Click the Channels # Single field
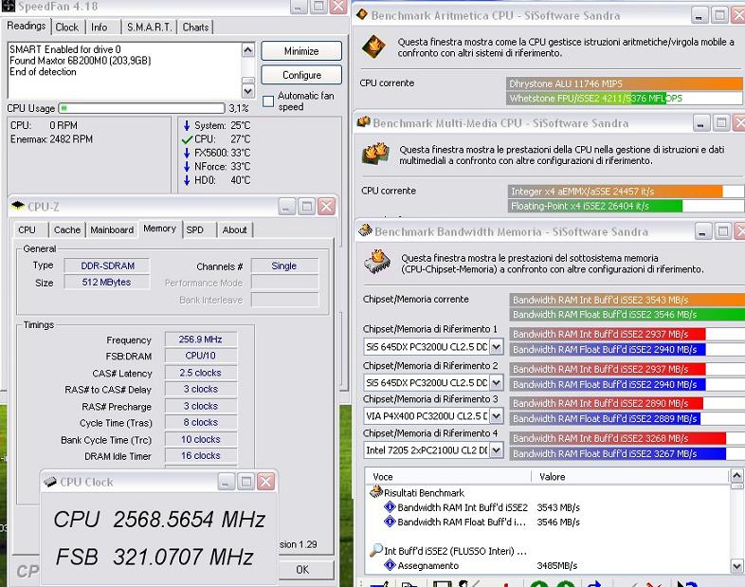The width and height of the screenshot is (745, 587). [x=284, y=266]
